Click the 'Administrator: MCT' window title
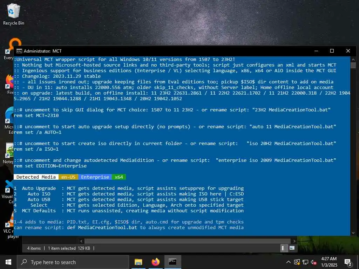359x269 pixels. pos(42,51)
